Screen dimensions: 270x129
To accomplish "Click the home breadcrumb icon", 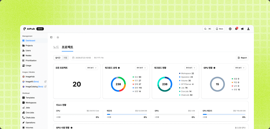I will click(x=58, y=37).
